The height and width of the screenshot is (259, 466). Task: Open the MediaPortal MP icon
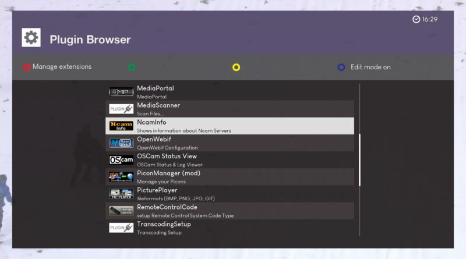121,92
